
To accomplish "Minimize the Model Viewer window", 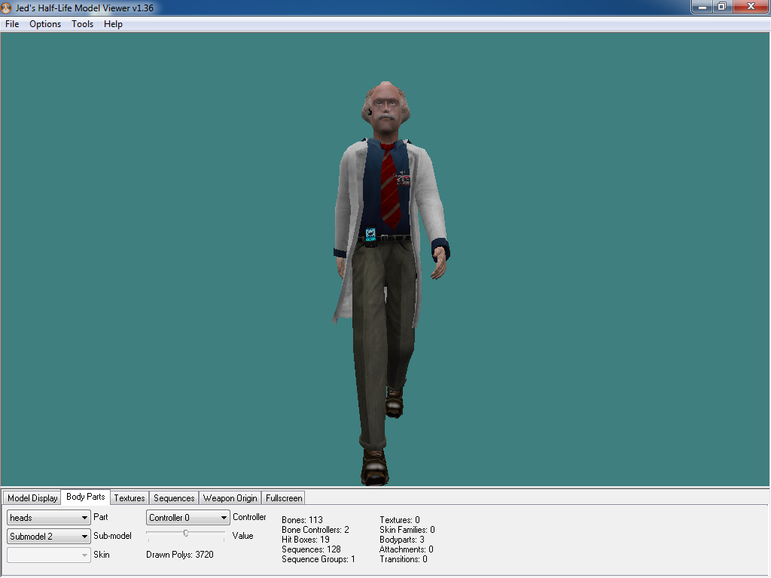I will [x=702, y=7].
